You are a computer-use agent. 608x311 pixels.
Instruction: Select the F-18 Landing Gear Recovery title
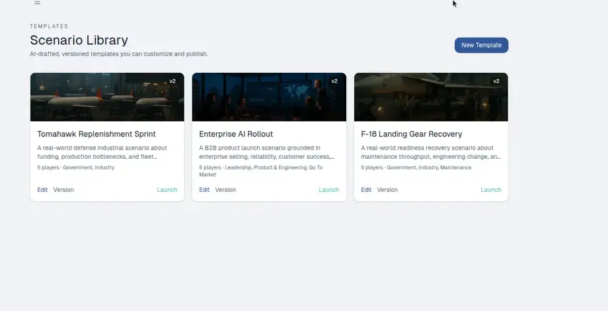point(412,134)
